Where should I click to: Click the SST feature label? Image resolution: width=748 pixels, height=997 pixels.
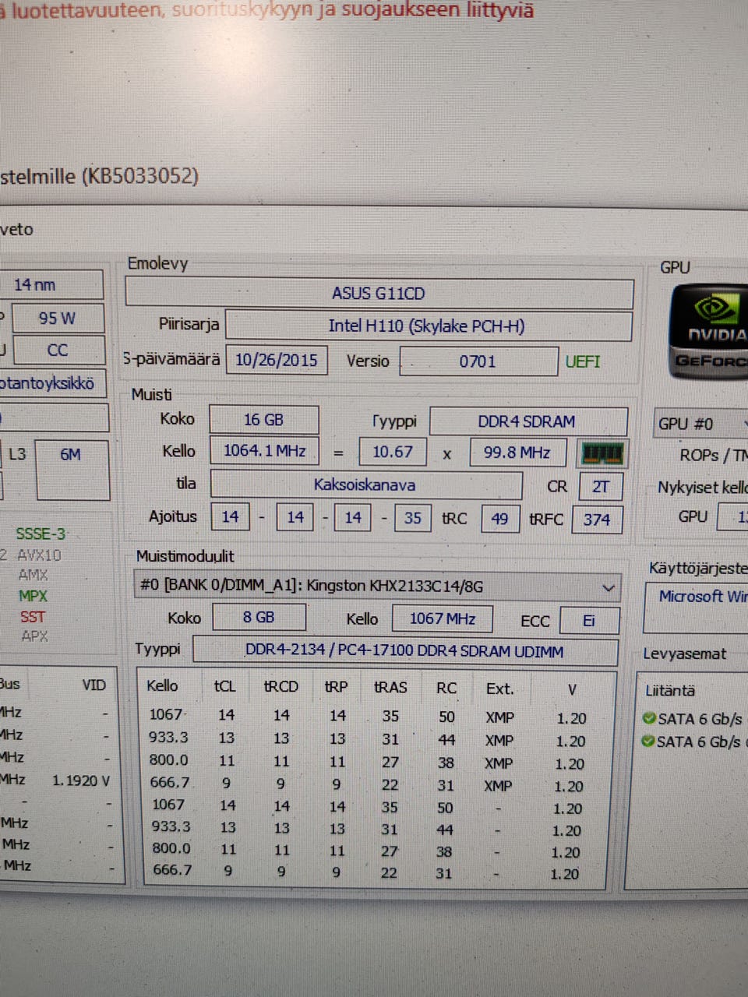[33, 616]
